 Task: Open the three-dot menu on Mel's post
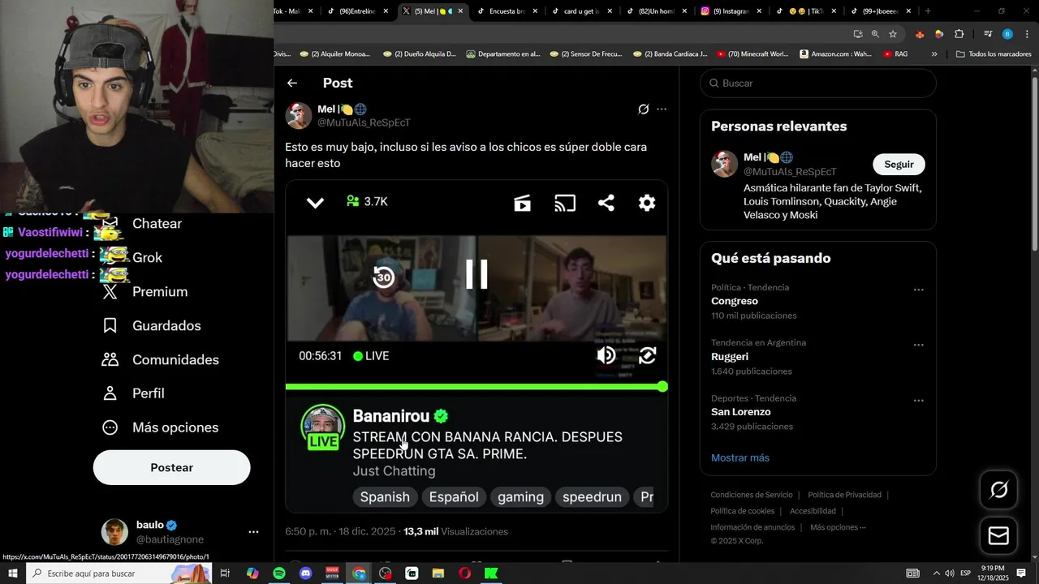pyautogui.click(x=662, y=109)
